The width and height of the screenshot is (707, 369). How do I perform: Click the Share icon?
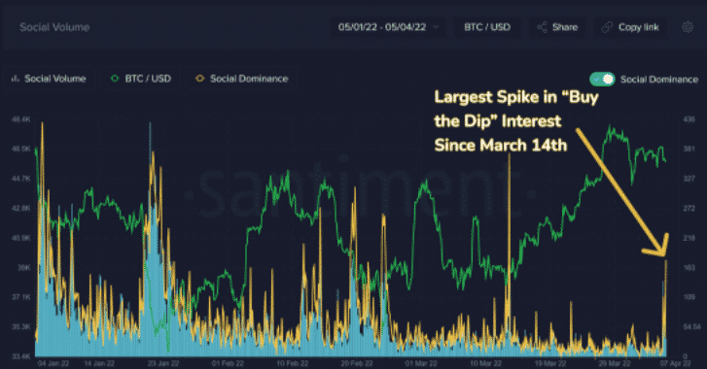[542, 27]
